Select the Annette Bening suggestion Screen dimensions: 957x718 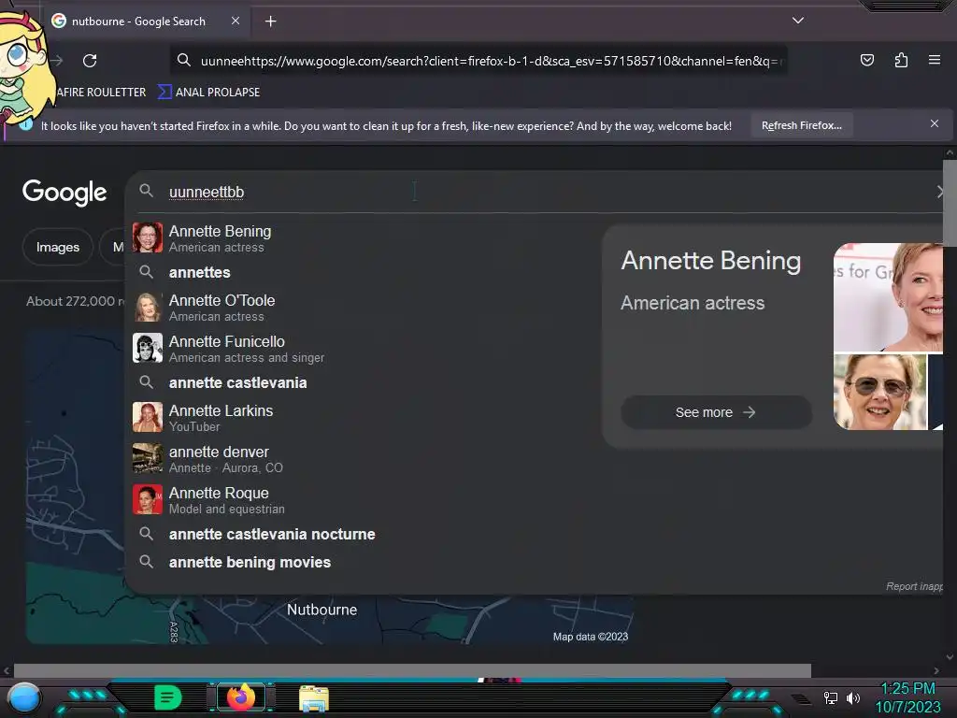[x=364, y=238]
